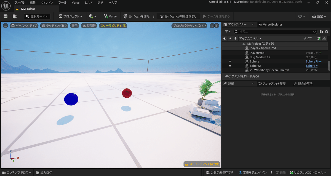Expand the viewport toolbar double-chevron

click(x=212, y=26)
